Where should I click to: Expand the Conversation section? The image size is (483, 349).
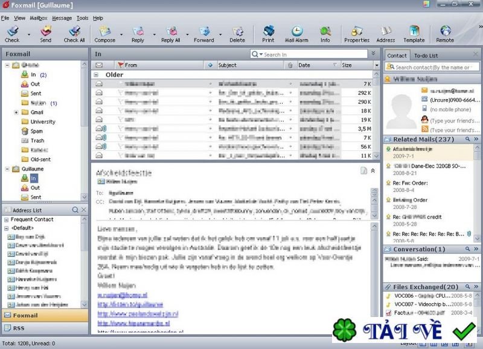click(x=476, y=249)
